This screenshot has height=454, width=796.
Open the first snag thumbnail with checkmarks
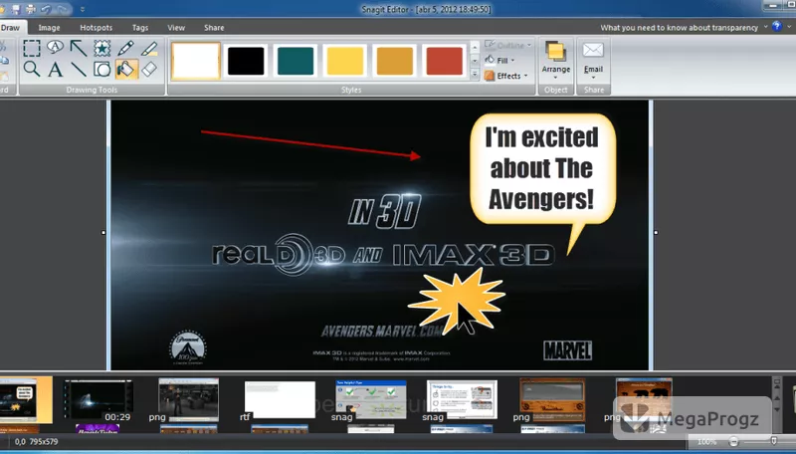(x=371, y=399)
